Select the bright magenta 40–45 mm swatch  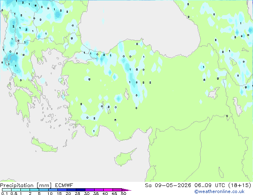point(108,190)
